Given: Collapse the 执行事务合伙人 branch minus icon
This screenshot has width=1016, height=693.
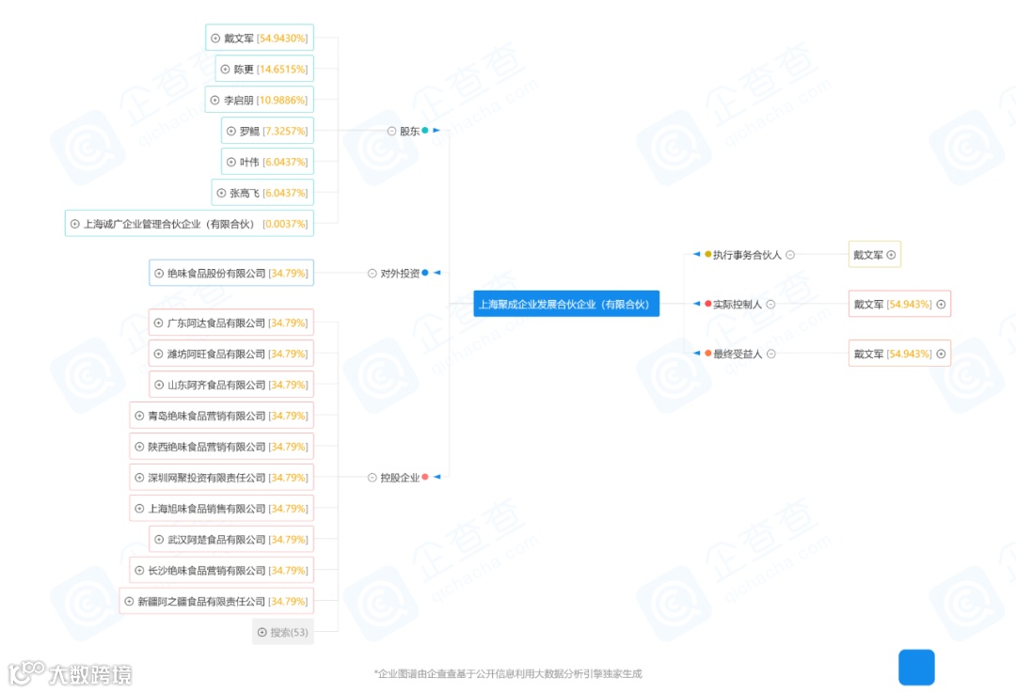Looking at the screenshot, I should 790,255.
